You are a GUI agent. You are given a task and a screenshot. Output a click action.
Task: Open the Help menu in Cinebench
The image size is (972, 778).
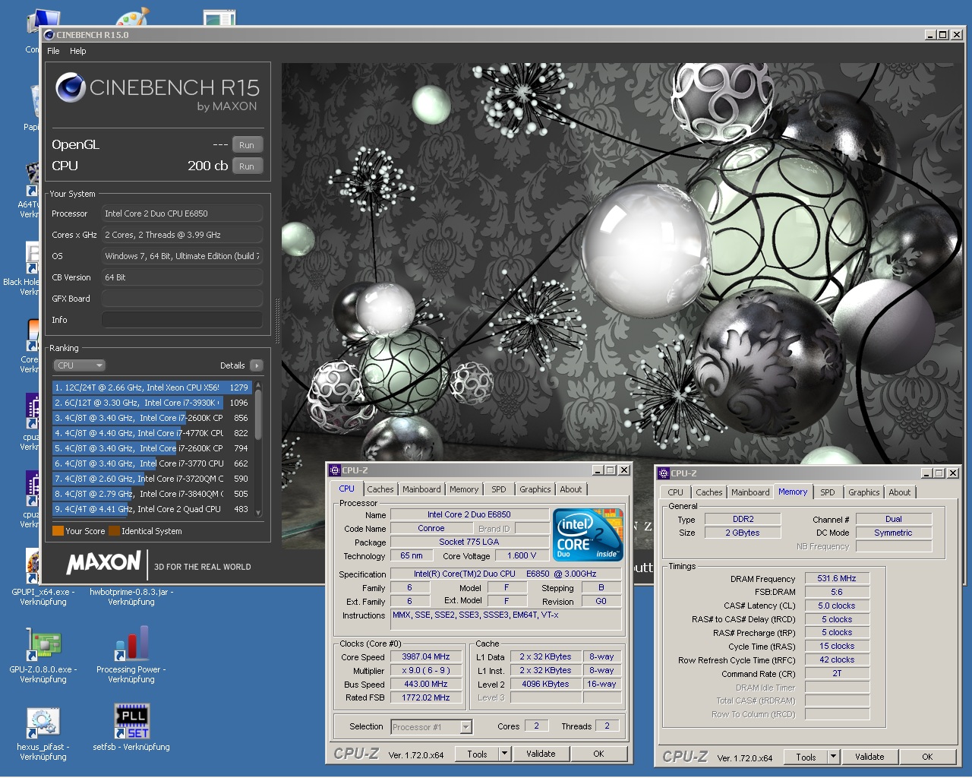(78, 51)
